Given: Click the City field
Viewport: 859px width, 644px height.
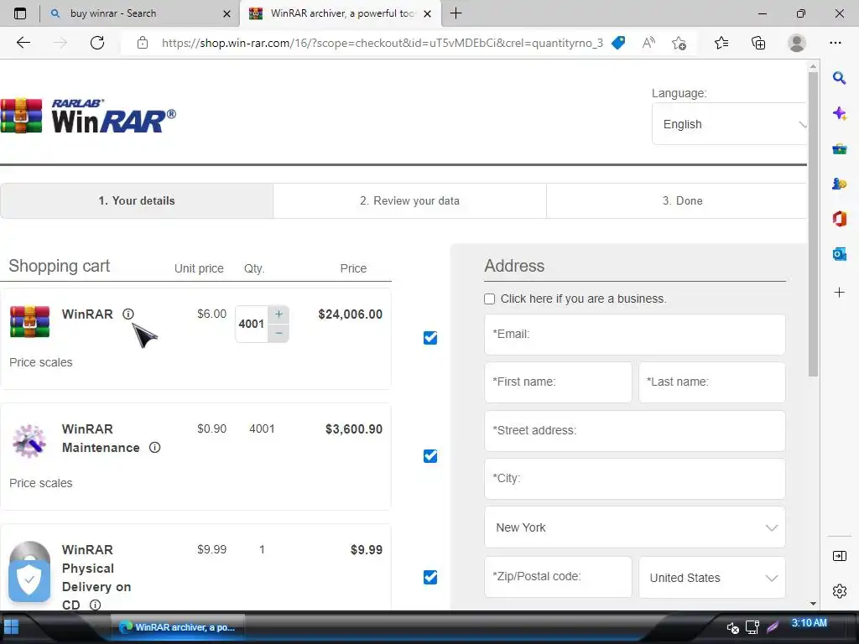Looking at the screenshot, I should [x=634, y=479].
